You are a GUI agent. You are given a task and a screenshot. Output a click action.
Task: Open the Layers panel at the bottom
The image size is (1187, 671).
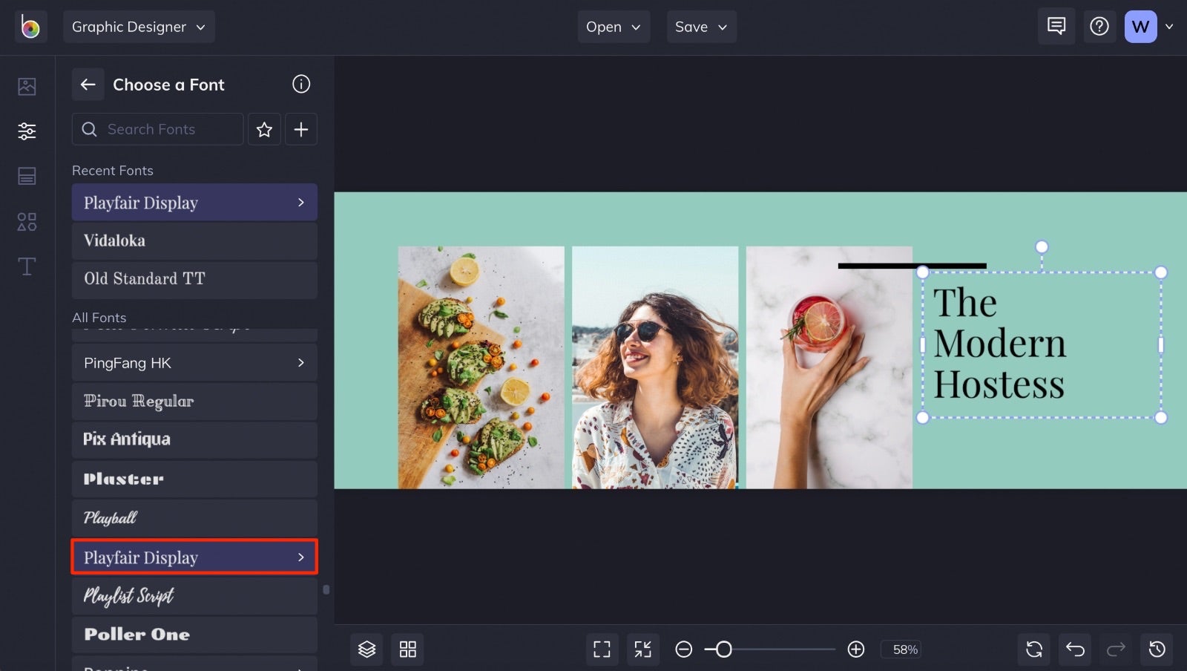pyautogui.click(x=366, y=649)
